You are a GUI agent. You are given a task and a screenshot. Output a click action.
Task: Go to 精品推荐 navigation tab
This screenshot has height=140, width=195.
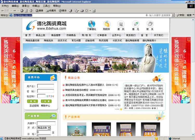pyautogui.click(x=56, y=35)
